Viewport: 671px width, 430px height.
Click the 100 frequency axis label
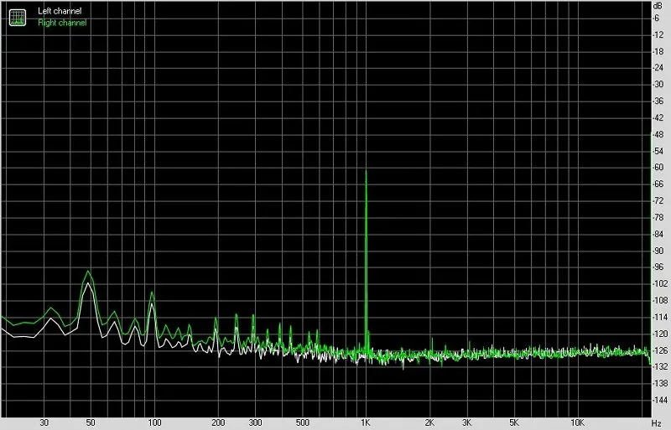[154, 422]
